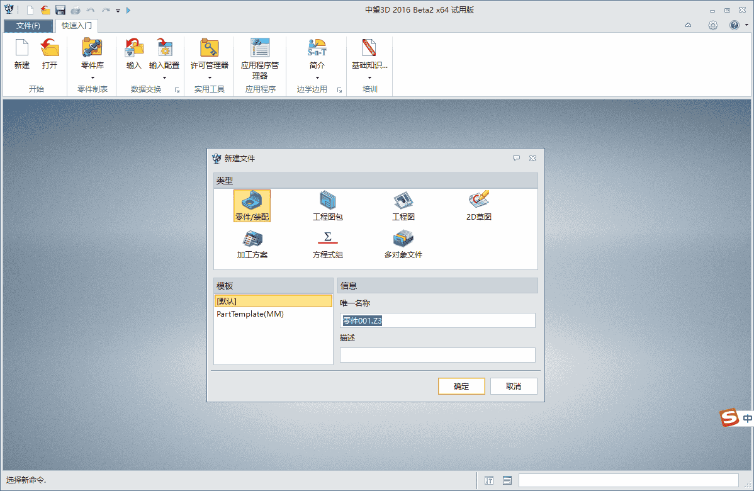Expand the 零件库 dropdown arrow
The width and height of the screenshot is (754, 491).
(93, 77)
